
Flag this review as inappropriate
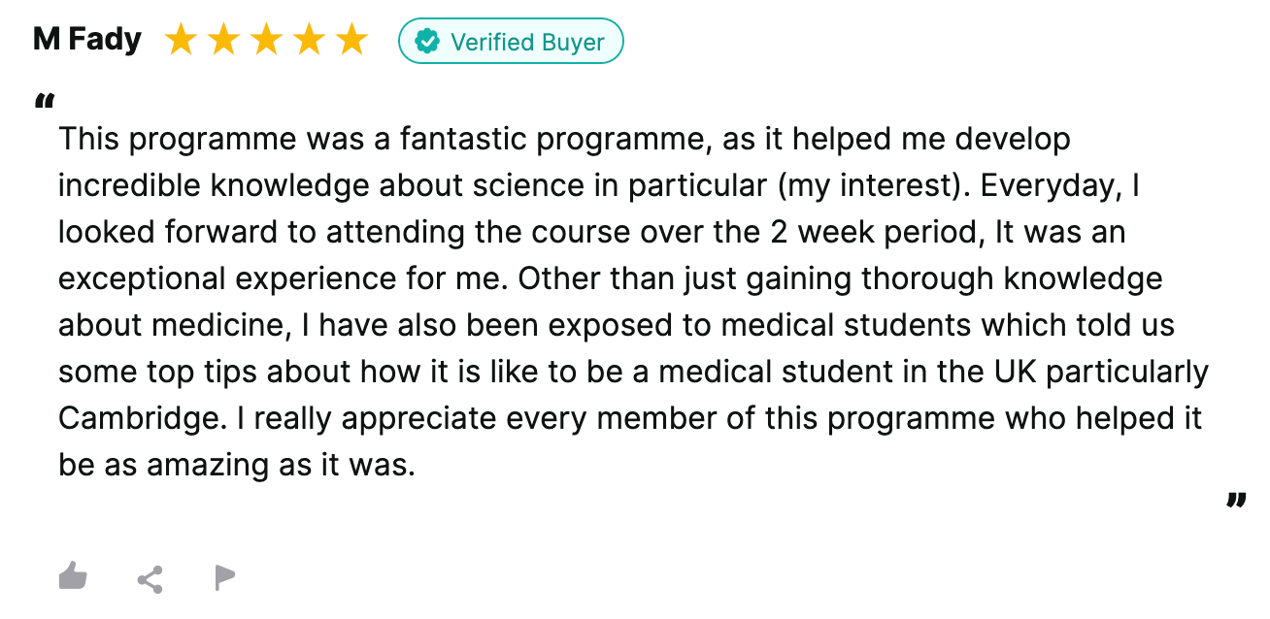point(224,578)
